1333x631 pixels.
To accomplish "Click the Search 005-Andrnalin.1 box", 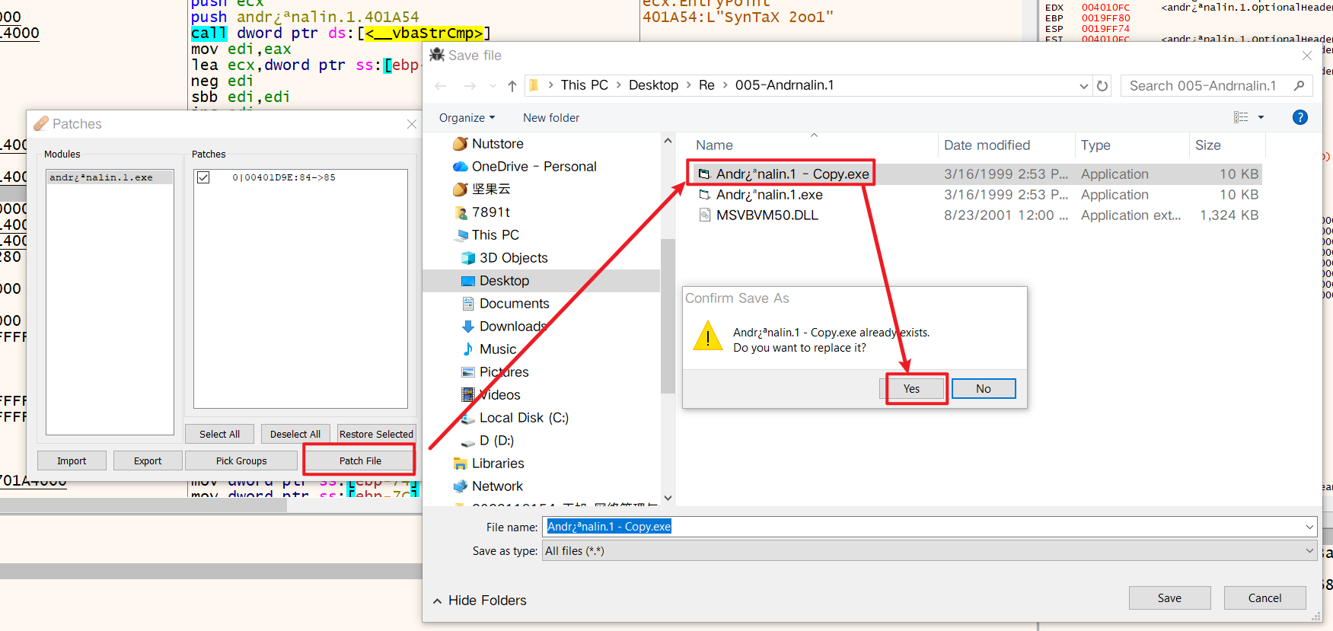I will pyautogui.click(x=1215, y=86).
